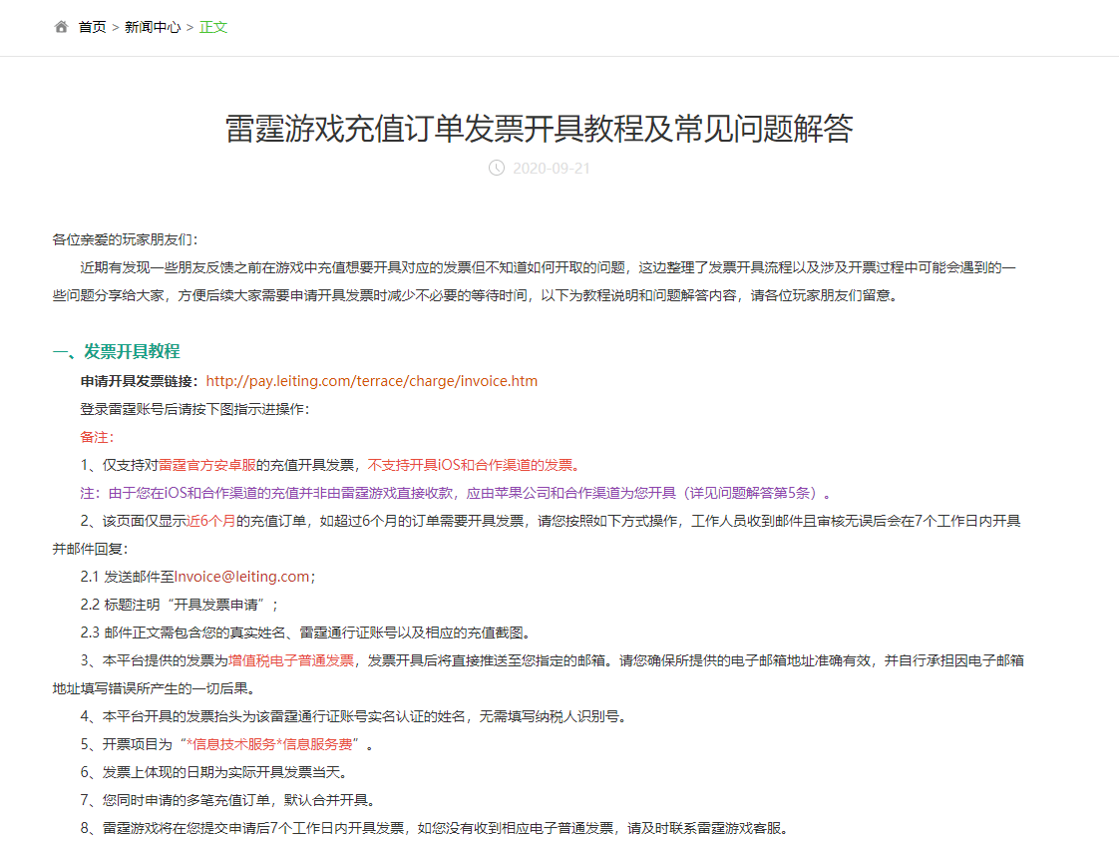
Task: Click the red 备注 label
Action: [97, 437]
